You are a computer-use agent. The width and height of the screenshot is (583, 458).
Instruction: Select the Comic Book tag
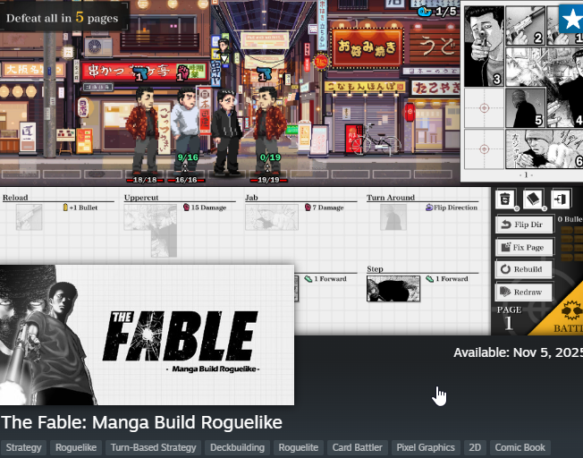click(520, 447)
